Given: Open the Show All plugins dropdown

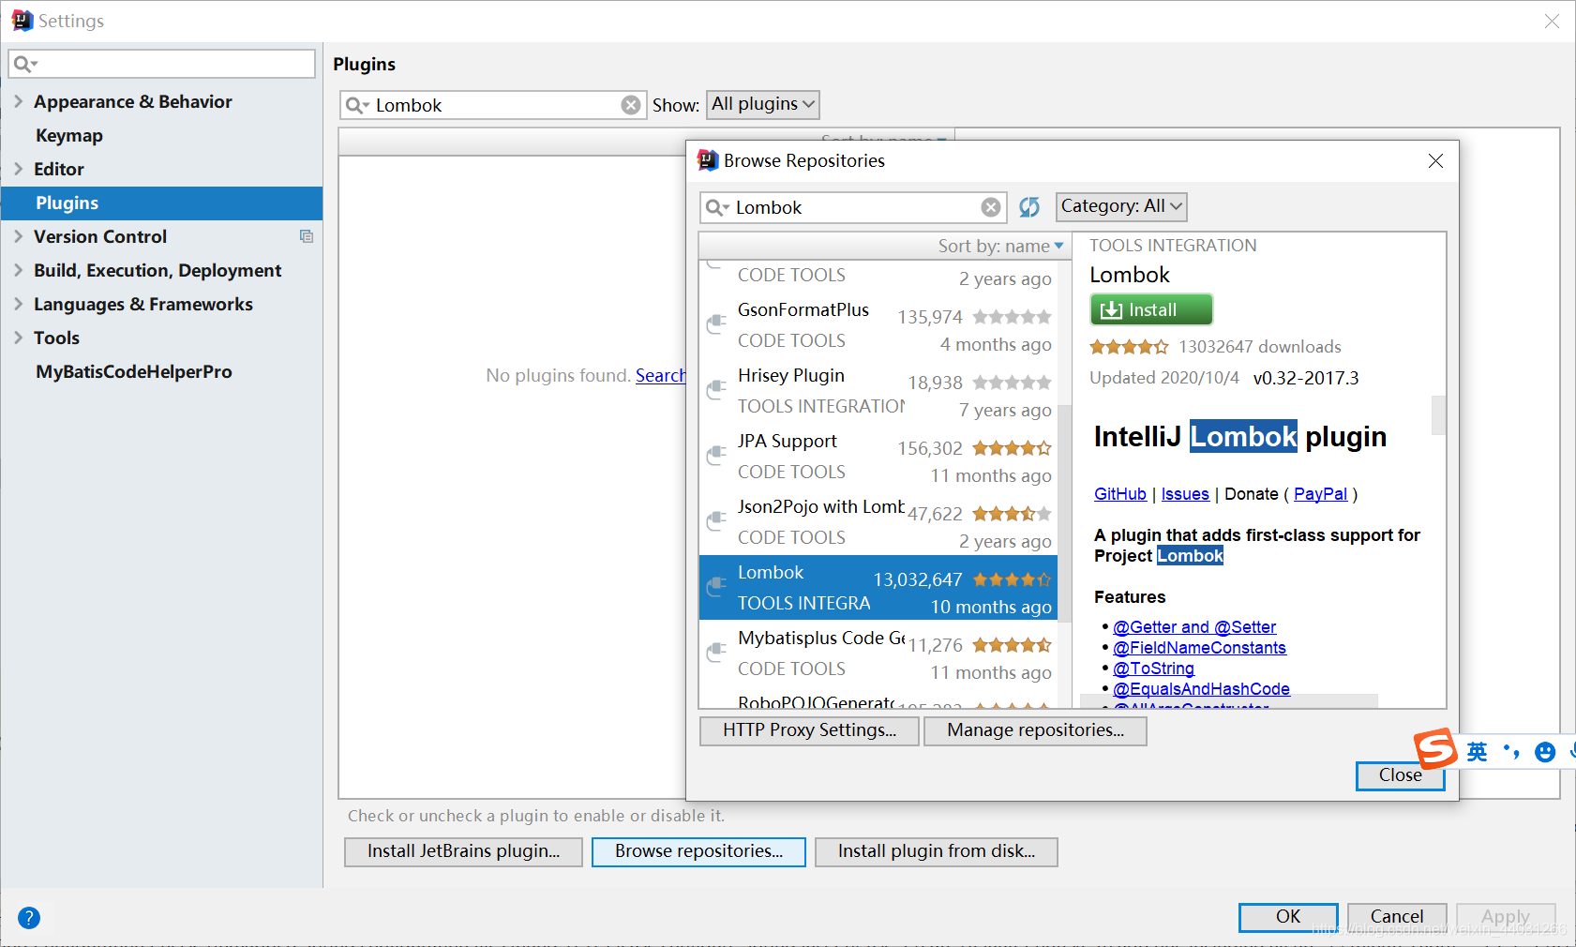Looking at the screenshot, I should tap(762, 104).
